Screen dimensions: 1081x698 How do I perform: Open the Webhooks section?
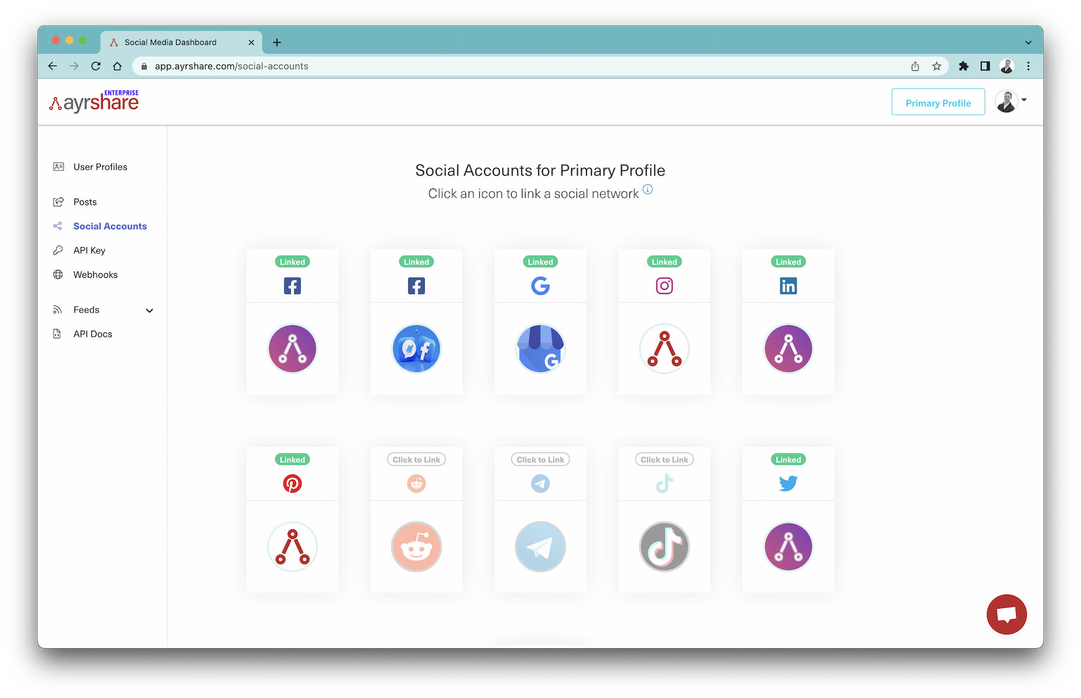pos(94,274)
